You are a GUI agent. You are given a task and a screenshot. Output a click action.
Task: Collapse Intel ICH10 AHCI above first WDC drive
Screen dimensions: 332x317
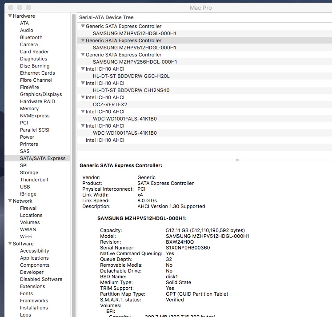tap(83, 112)
